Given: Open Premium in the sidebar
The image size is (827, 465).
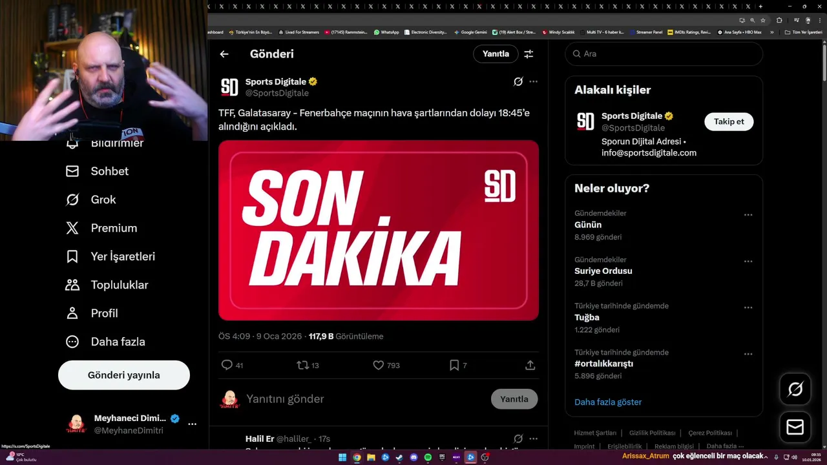Looking at the screenshot, I should tap(101, 228).
